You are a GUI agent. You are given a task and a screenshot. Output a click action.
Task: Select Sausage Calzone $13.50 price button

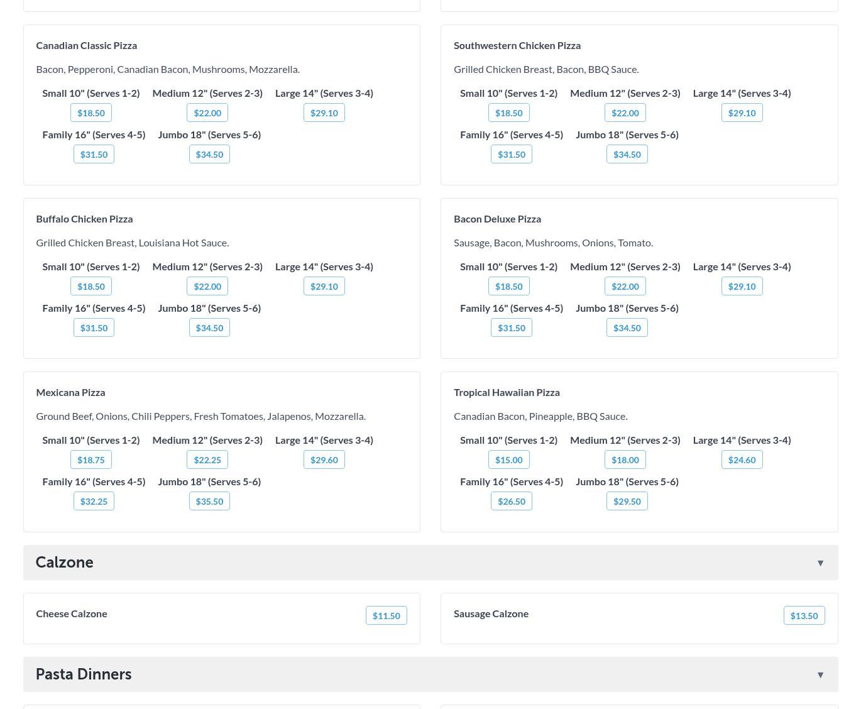point(804,615)
